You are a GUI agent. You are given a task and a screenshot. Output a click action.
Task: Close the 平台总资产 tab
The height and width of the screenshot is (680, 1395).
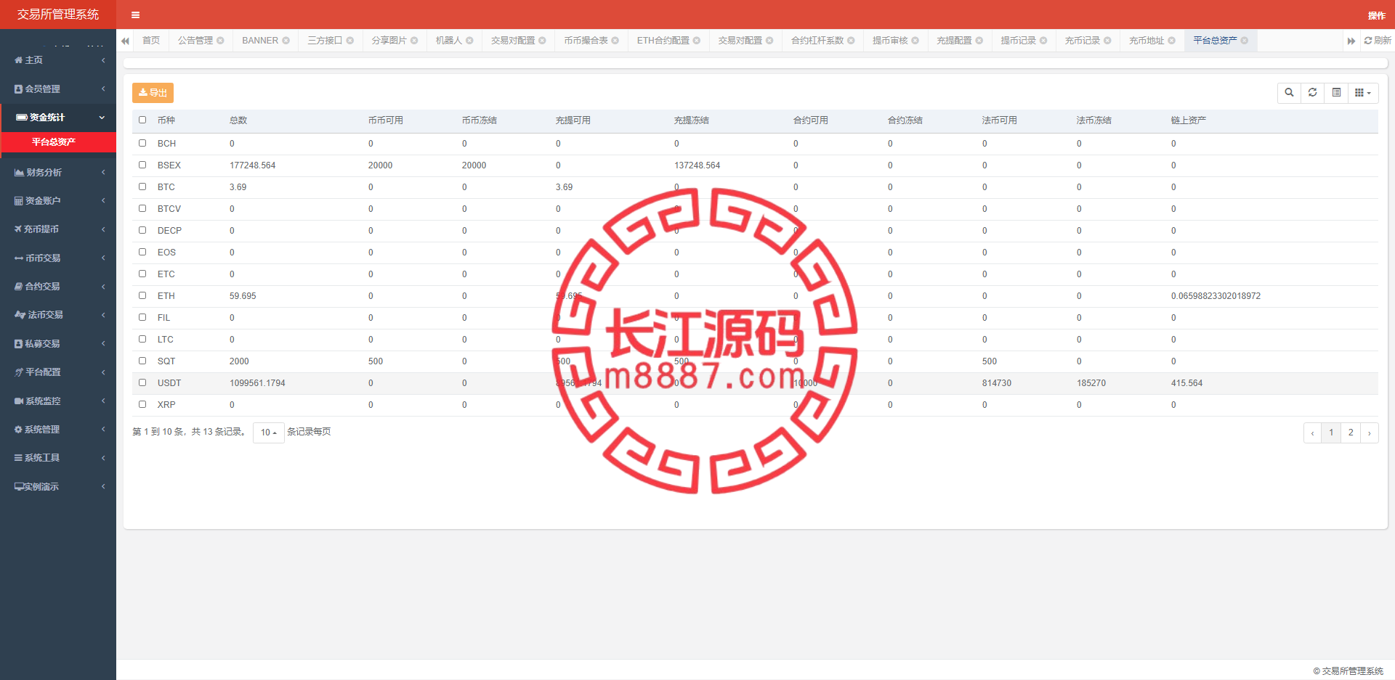pyautogui.click(x=1244, y=41)
